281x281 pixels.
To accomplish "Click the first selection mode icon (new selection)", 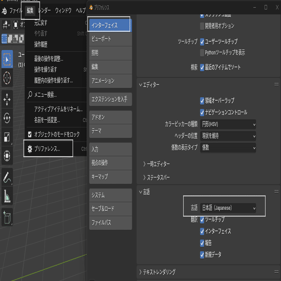I will (x=5, y=39).
